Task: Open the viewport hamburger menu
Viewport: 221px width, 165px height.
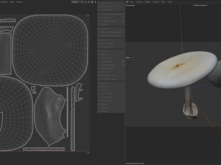Action: click(127, 2)
